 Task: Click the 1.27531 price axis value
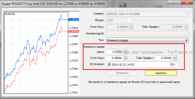click(x=74, y=93)
